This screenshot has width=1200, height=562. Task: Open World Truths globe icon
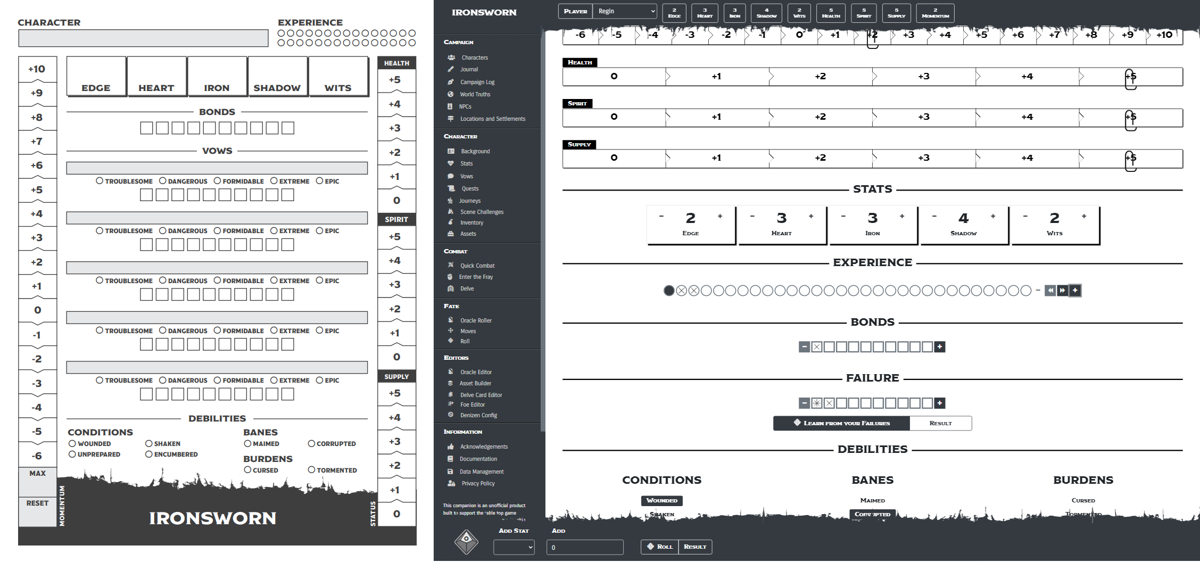click(450, 94)
